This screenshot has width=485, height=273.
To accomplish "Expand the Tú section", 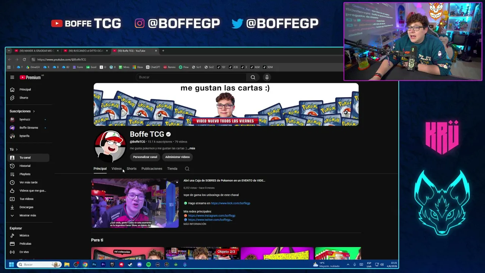I will click(x=14, y=149).
